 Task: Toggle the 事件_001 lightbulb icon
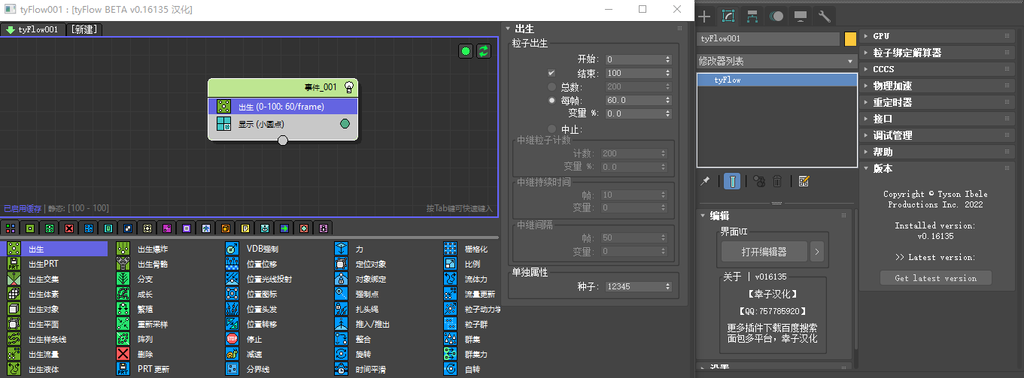click(349, 87)
